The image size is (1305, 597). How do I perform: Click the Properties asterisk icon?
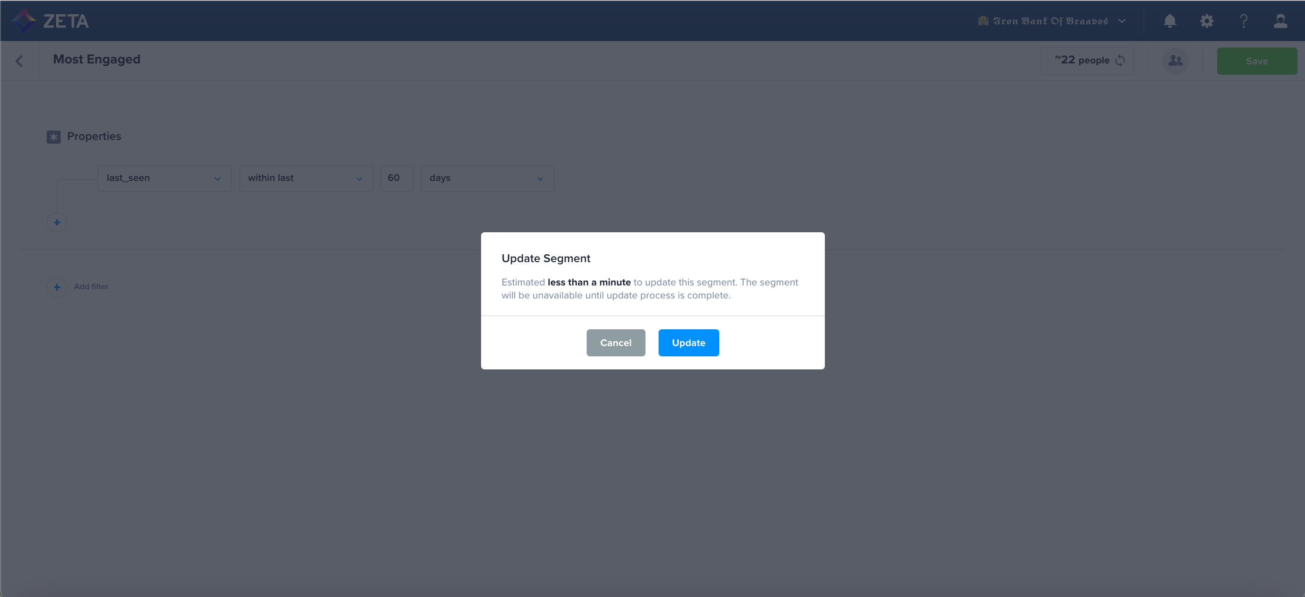[x=54, y=137]
